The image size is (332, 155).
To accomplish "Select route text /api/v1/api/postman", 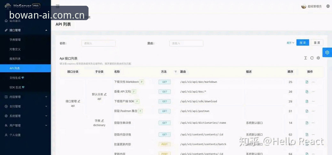I will tap(195, 111).
